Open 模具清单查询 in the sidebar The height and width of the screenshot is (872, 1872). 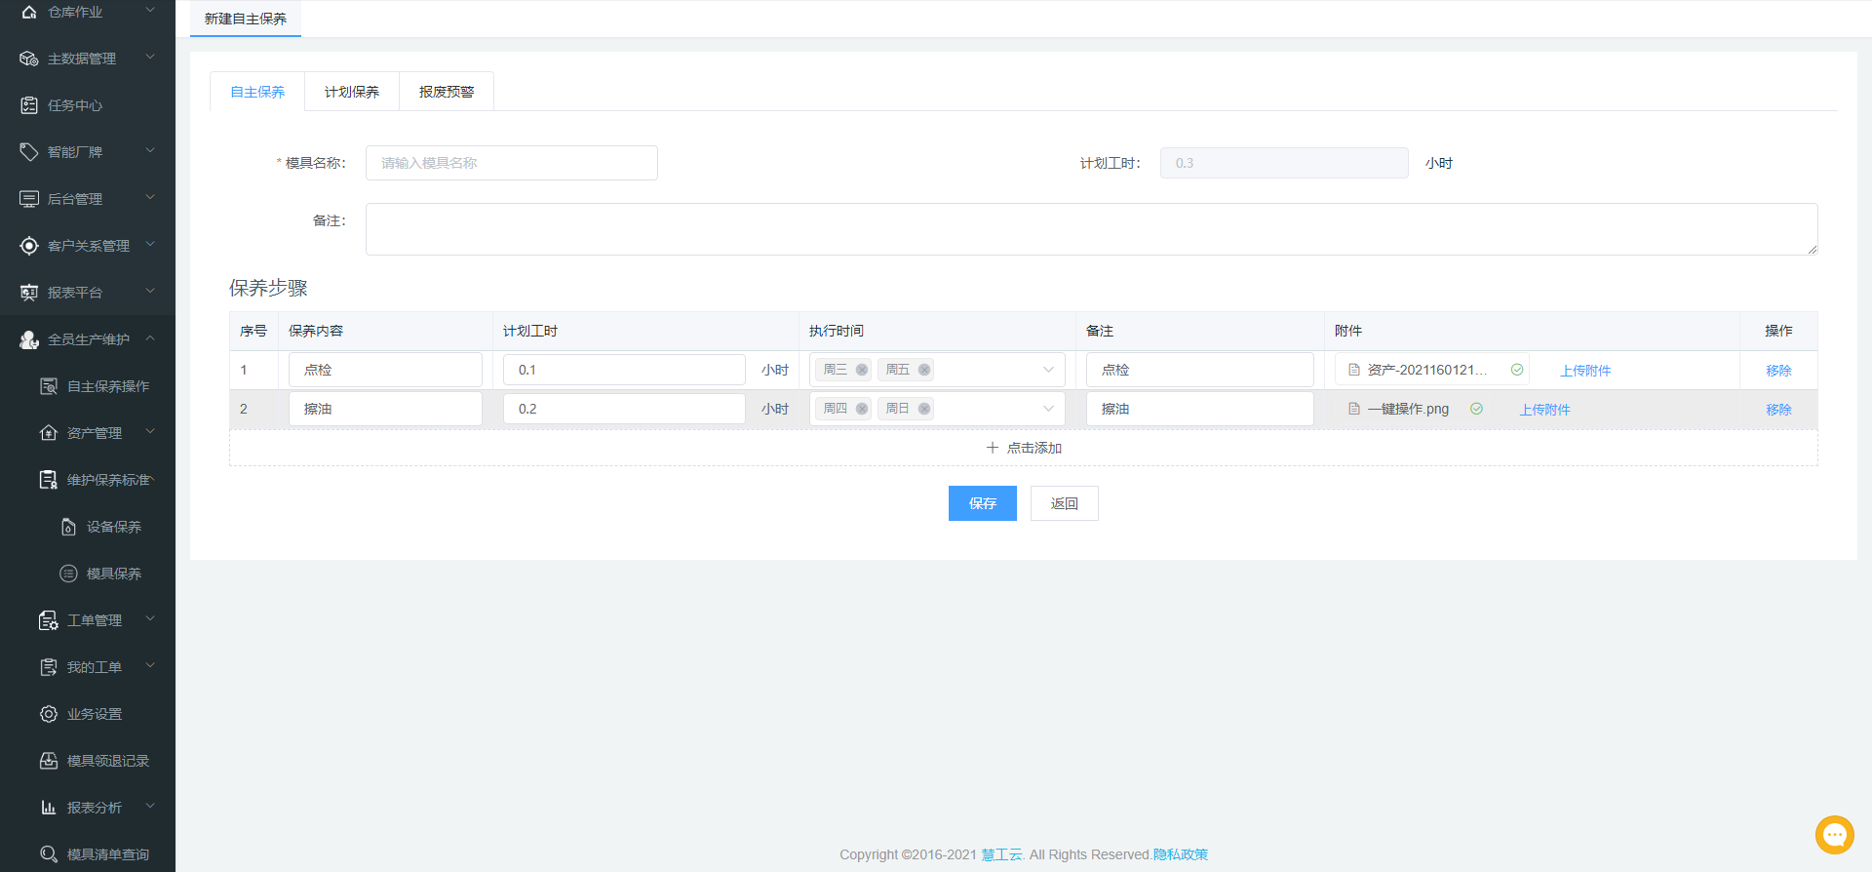pyautogui.click(x=107, y=854)
